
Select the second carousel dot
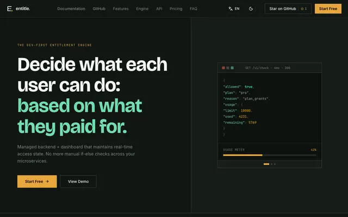pyautogui.click(x=271, y=164)
